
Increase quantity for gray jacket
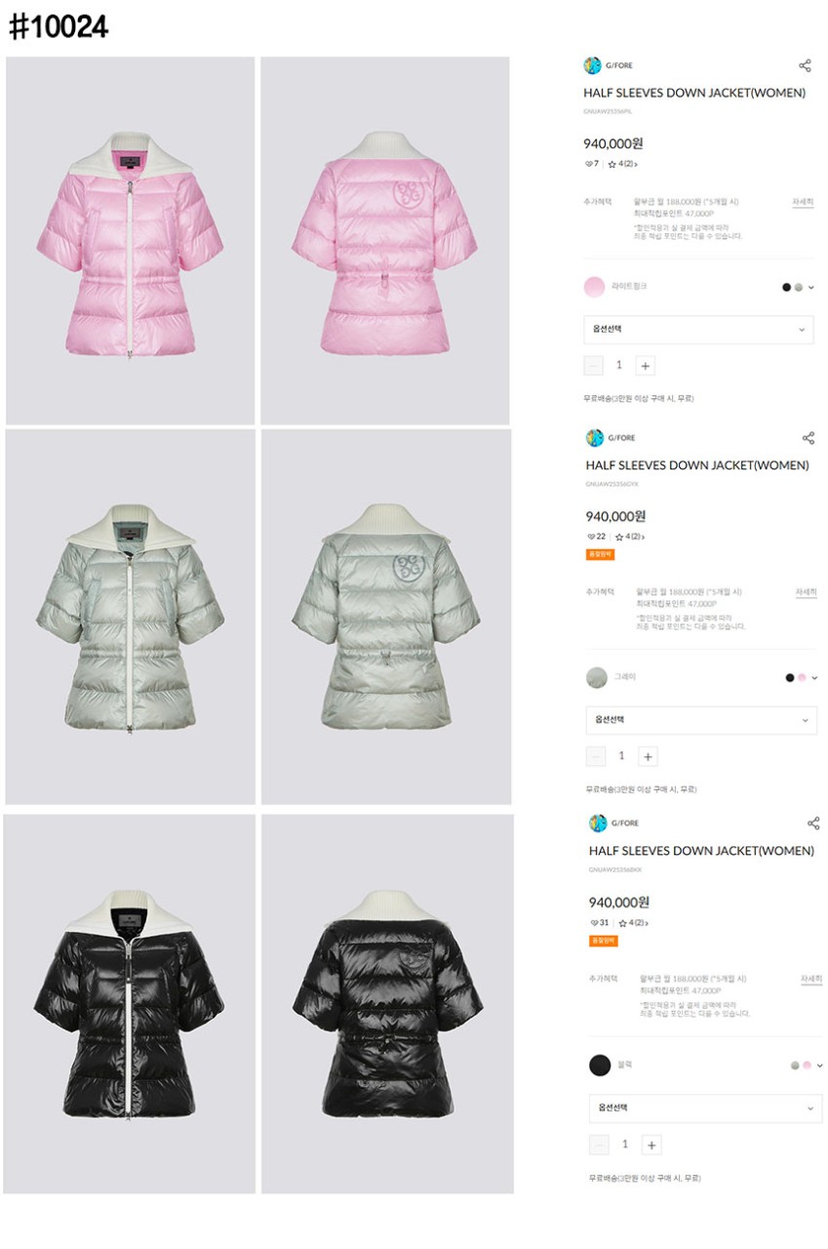[649, 756]
